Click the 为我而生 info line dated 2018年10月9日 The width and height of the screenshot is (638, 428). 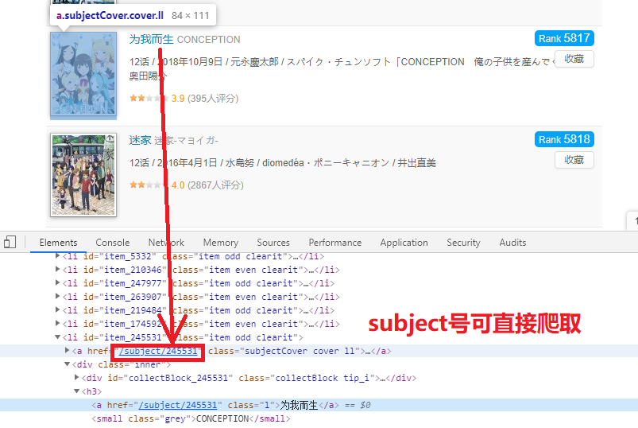(341, 68)
